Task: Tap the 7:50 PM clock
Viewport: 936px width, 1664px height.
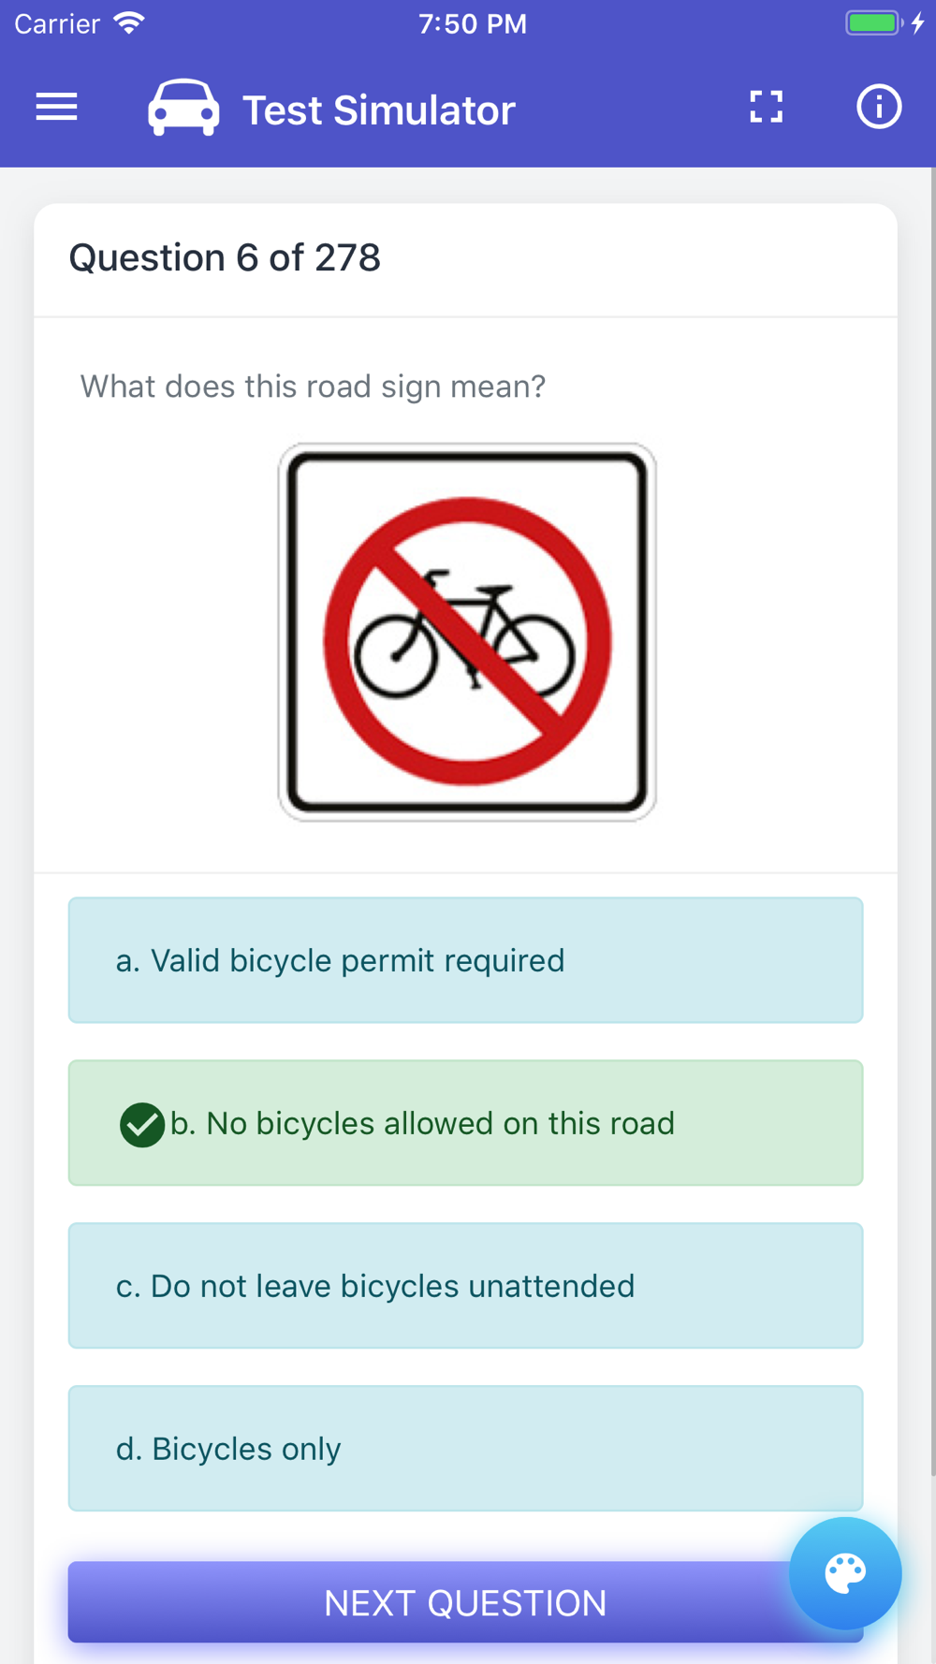Action: tap(473, 23)
